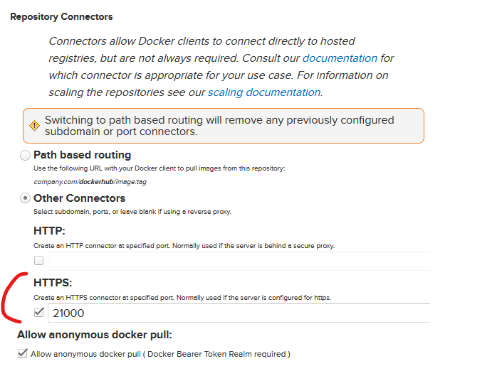Click the HTTPS: section heading
Viewport: 492px width, 366px height.
click(53, 283)
